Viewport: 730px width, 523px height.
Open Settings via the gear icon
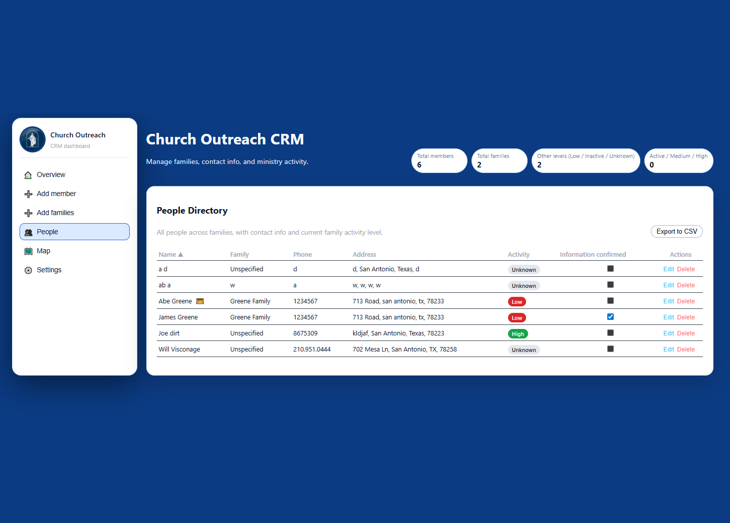28,270
